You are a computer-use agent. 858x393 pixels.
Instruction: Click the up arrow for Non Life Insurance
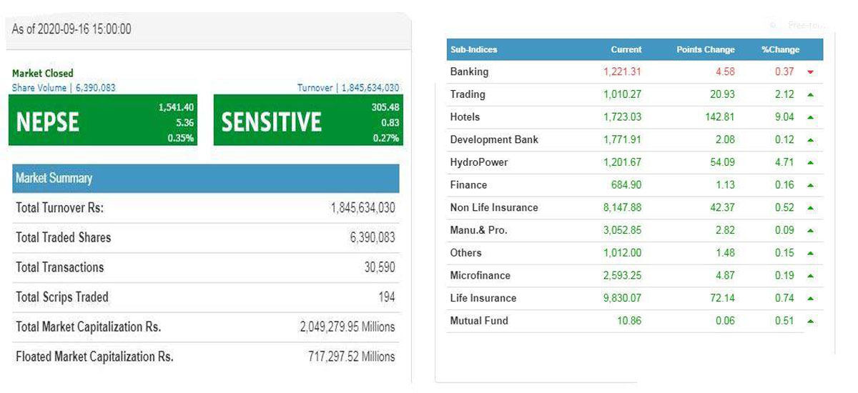pos(810,208)
